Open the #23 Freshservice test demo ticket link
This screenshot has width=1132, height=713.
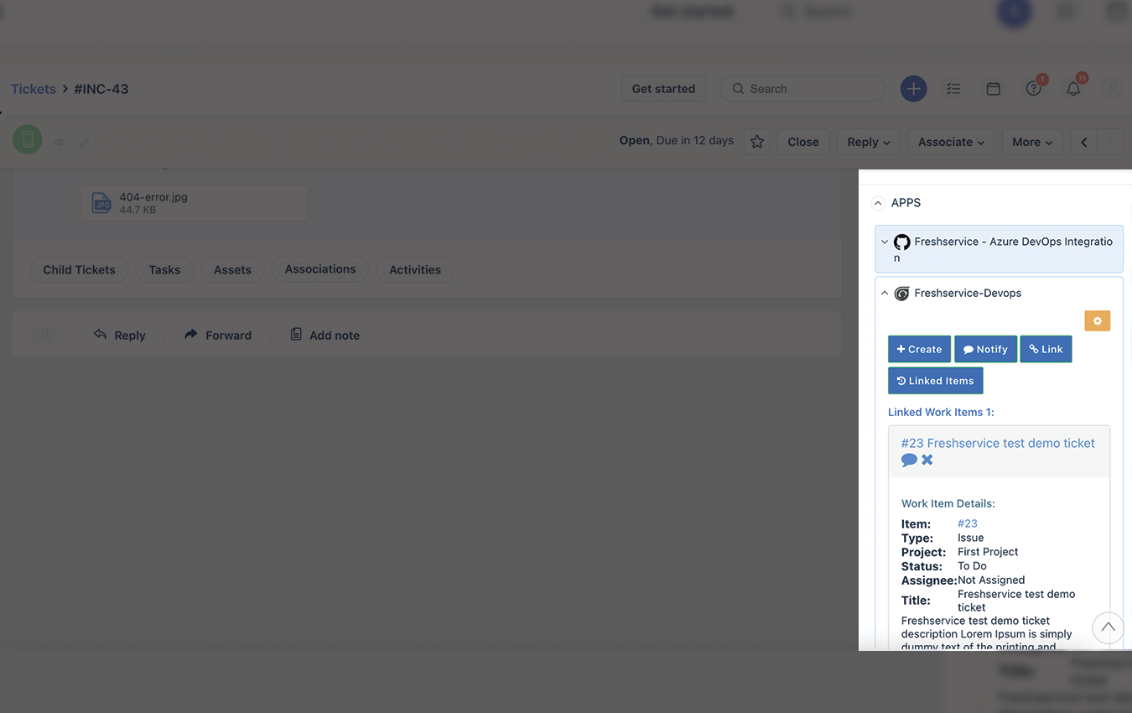click(998, 443)
